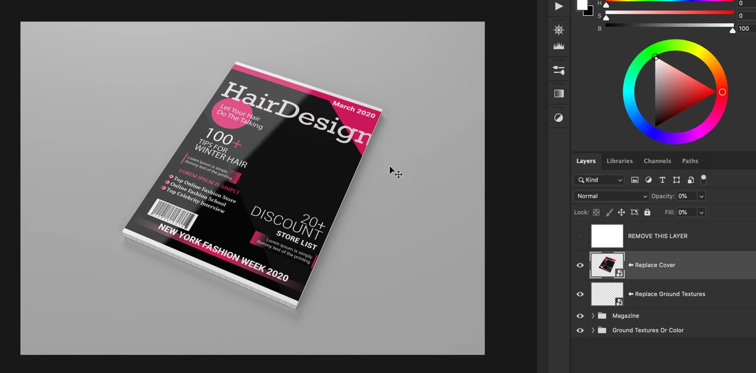Image resolution: width=756 pixels, height=373 pixels.
Task: Click the Ground Textures Or Color folder icon
Action: [602, 330]
